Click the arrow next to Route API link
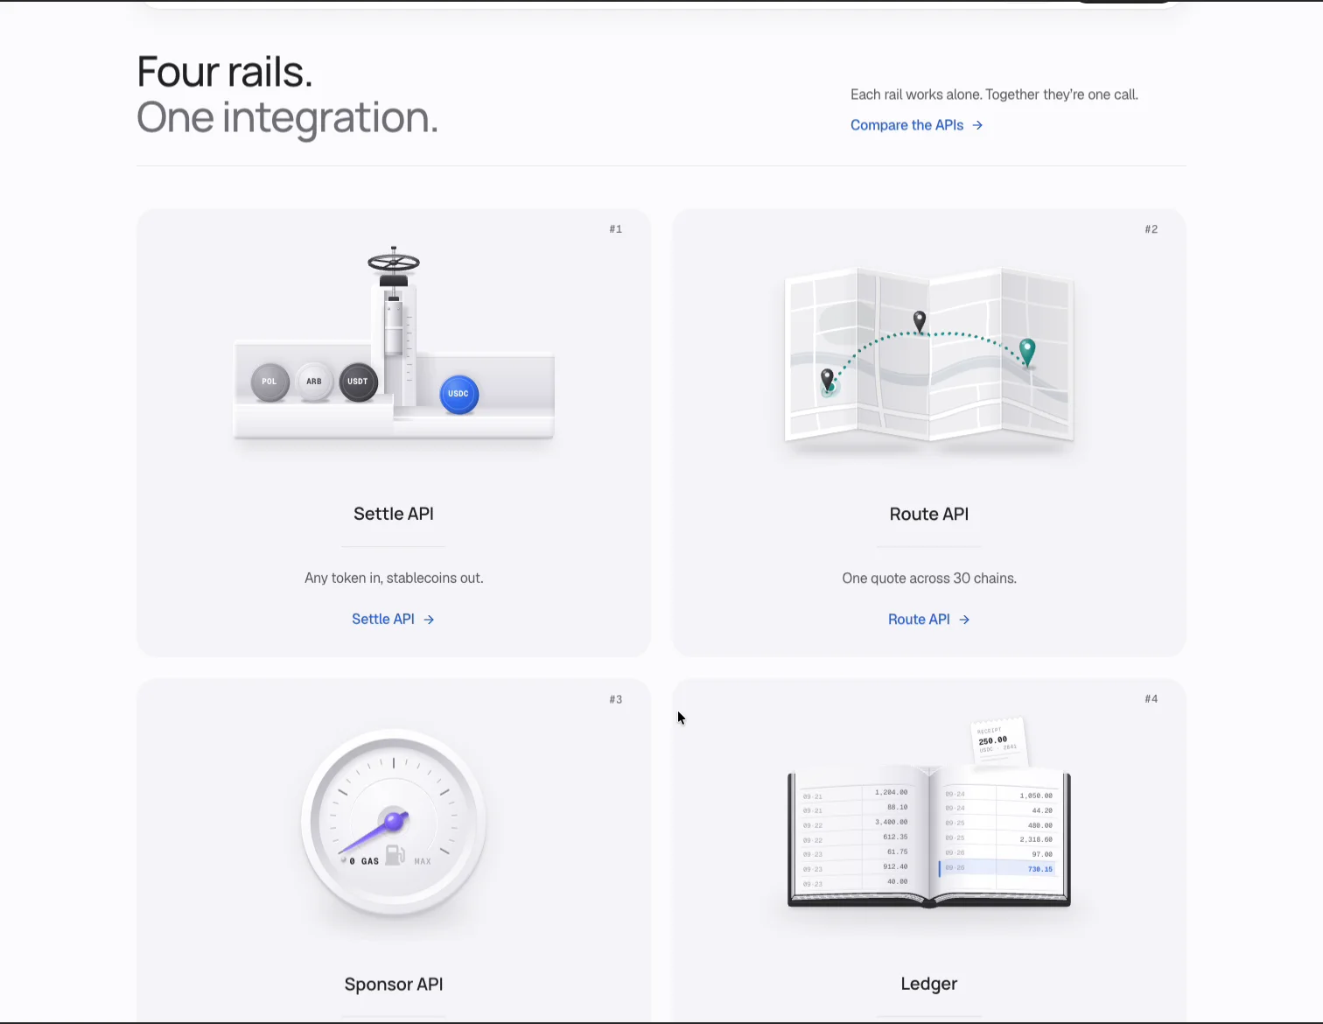1323x1024 pixels. [x=964, y=619]
